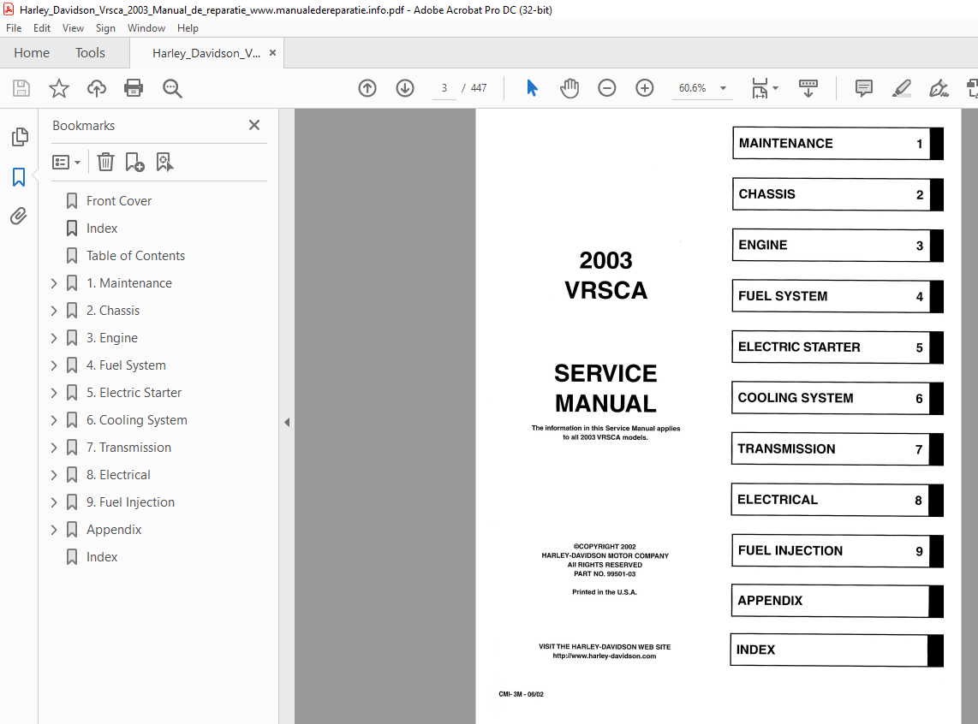Open the Sign document tool
The image size is (978, 724).
click(x=939, y=88)
